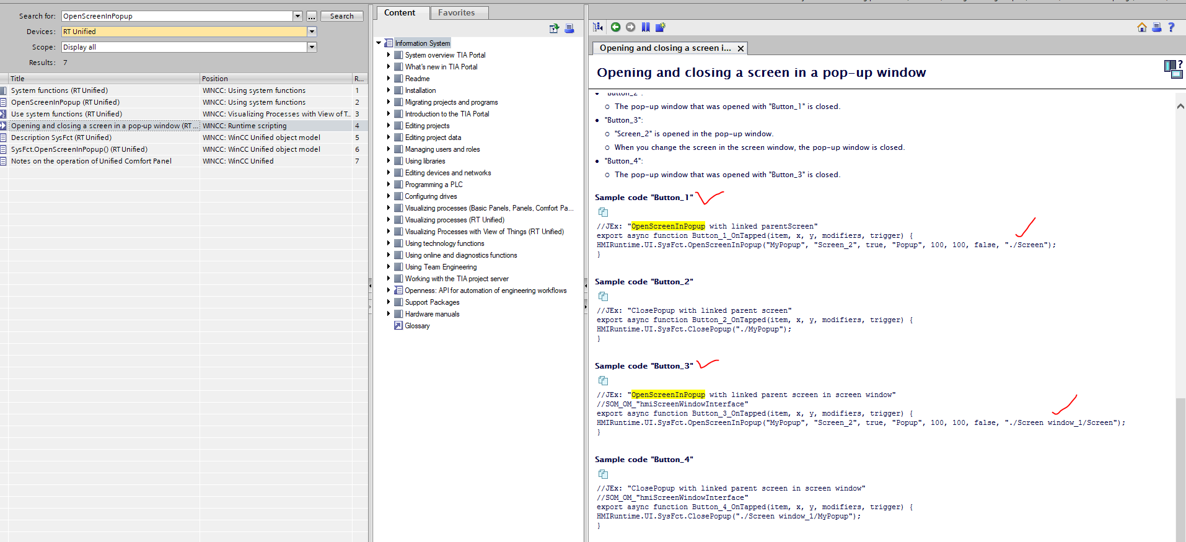
Task: Click the add-to-favorites icon with yellow star
Action: coord(661,27)
